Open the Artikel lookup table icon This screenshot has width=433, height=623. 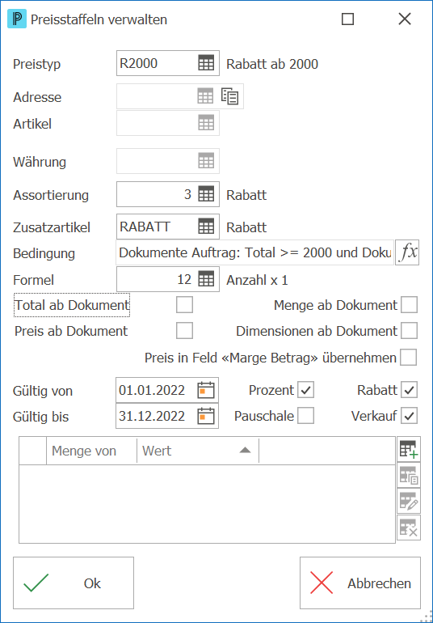pyautogui.click(x=206, y=123)
